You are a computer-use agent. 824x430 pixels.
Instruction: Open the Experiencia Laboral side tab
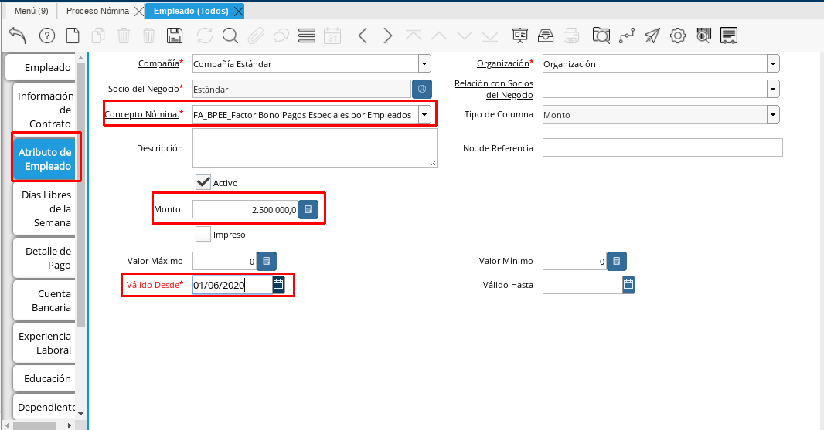pyautogui.click(x=45, y=343)
